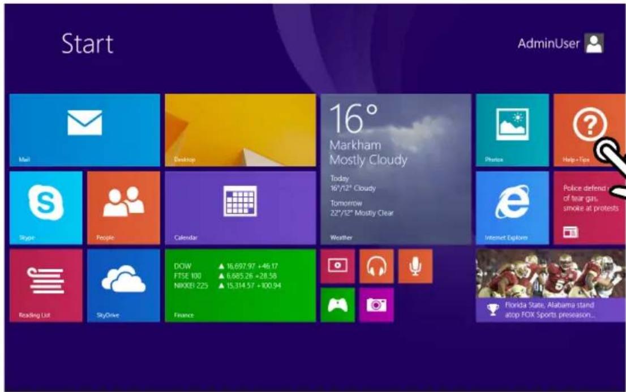Viewport: 626px width, 392px height.
Task: Click the AdminUser account picture
Action: click(594, 43)
